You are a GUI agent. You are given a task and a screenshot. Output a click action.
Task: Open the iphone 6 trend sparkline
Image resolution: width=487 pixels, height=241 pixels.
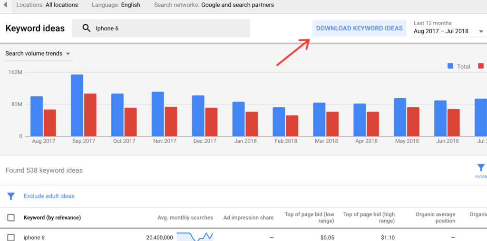coord(195,237)
